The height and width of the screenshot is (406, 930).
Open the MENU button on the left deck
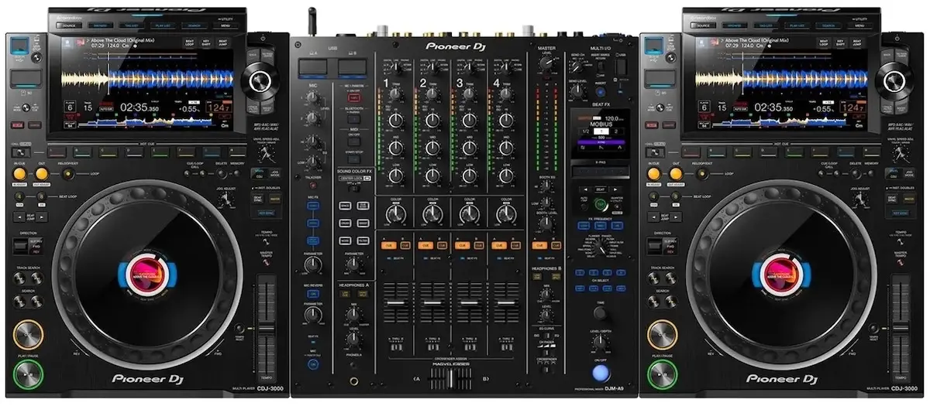tap(225, 26)
